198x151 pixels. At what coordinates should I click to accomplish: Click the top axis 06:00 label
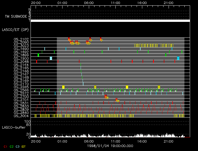point(89,3)
